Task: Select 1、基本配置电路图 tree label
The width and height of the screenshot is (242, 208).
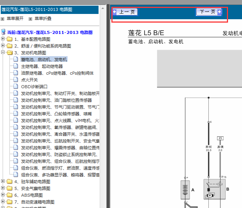Action: 32,39
